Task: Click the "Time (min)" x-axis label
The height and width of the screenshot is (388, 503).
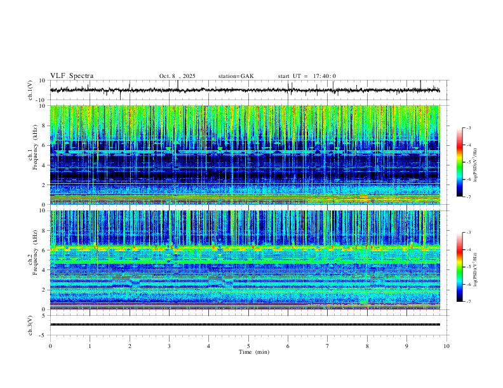Action: [x=254, y=352]
